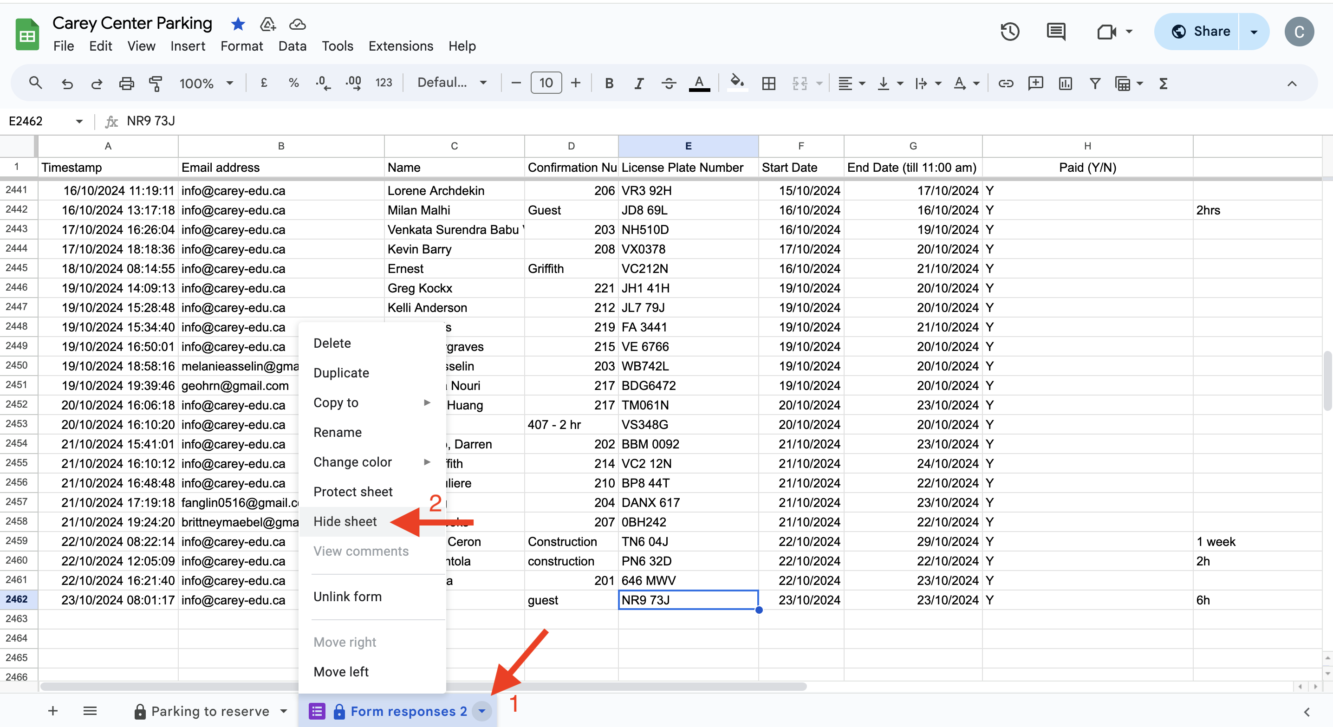This screenshot has height=727, width=1333.
Task: Click the create filter icon
Action: click(x=1094, y=83)
